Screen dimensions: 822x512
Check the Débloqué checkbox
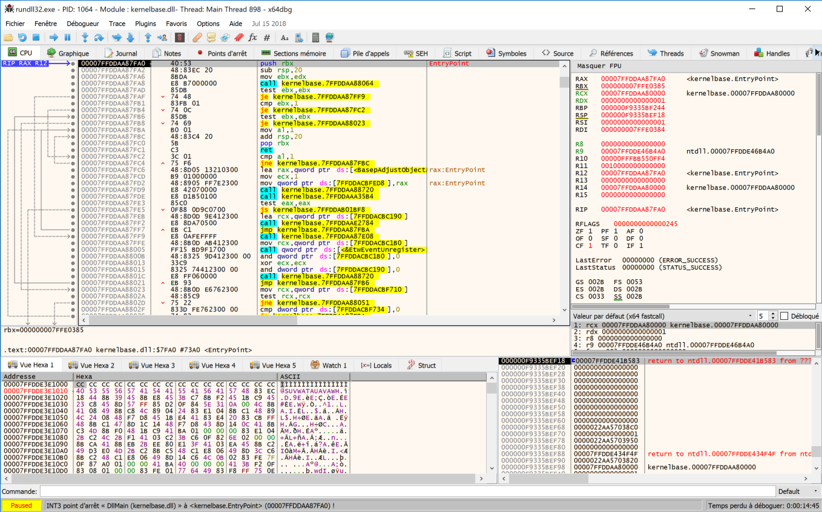coord(784,314)
